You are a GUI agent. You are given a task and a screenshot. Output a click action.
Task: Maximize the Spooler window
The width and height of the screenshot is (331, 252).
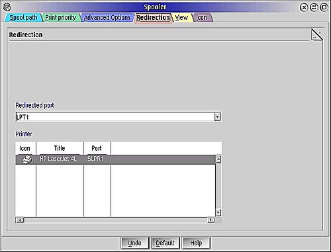pos(324,7)
